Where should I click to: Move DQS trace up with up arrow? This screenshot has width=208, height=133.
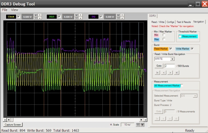click(x=80, y=15)
